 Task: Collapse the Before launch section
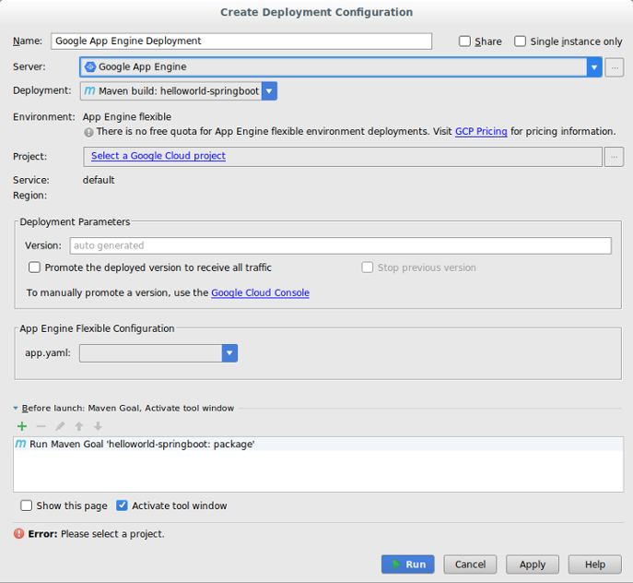(x=16, y=409)
